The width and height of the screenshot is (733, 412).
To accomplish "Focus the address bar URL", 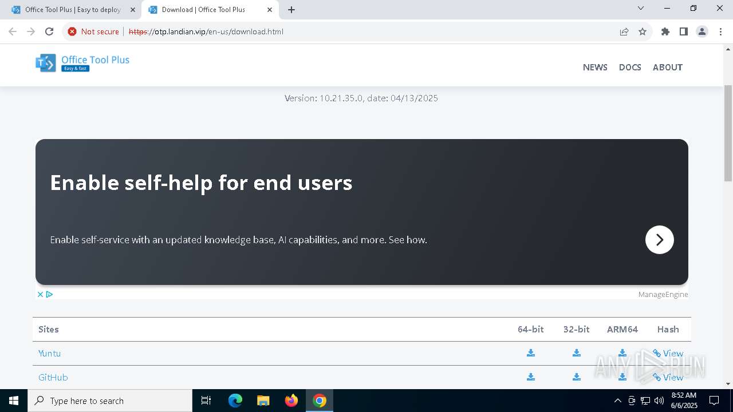I will (x=206, y=31).
